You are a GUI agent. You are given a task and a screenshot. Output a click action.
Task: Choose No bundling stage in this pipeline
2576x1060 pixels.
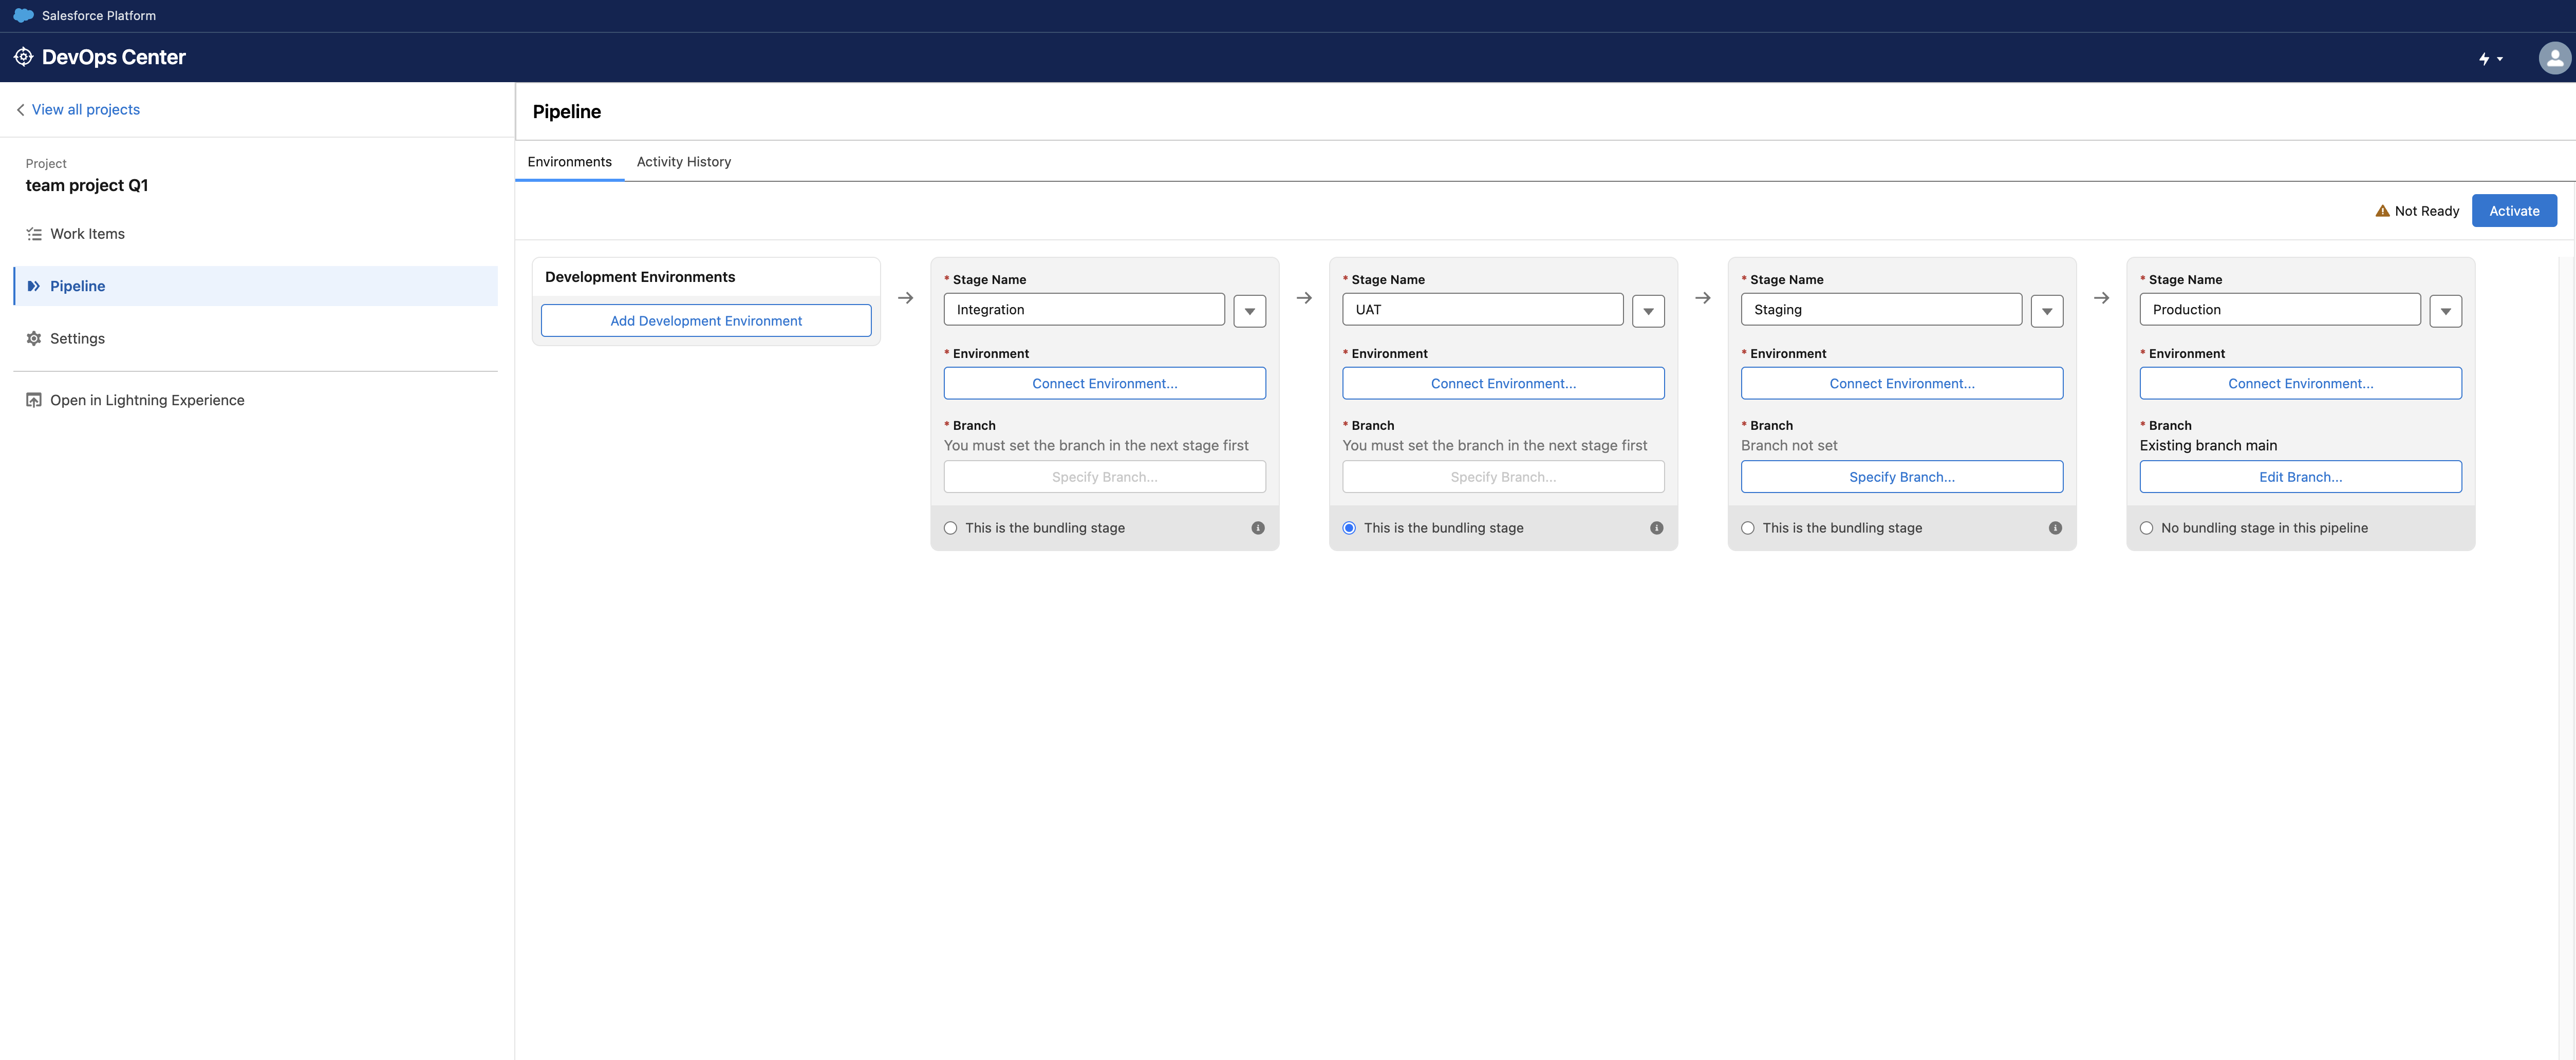[x=2146, y=528]
